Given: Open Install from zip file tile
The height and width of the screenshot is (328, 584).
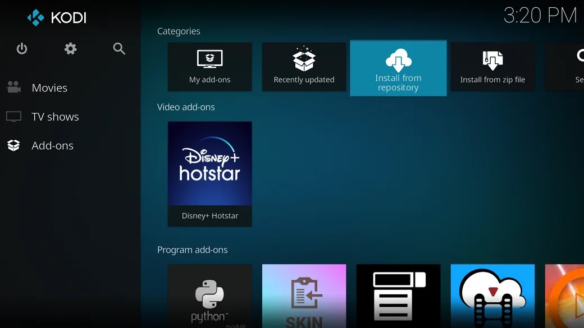Looking at the screenshot, I should tap(492, 67).
